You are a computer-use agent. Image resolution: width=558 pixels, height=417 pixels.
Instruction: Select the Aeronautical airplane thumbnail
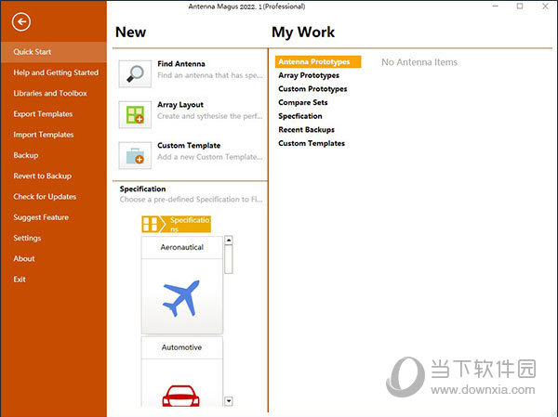point(182,296)
